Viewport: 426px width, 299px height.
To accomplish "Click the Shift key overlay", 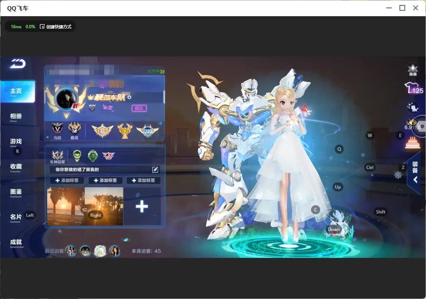I will click(381, 212).
